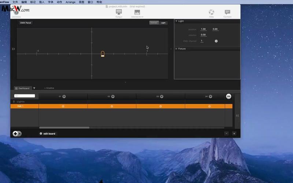This screenshot has height=183, width=293.
Task: Select the orange PAR light fixture on canvas
Action: pyautogui.click(x=103, y=54)
